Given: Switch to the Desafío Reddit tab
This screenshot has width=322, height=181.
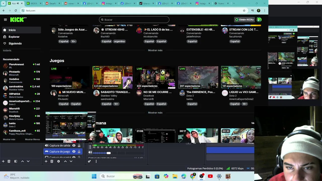Looking at the screenshot, I should click(53, 4).
